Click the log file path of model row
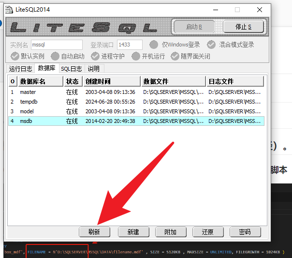 (x=234, y=111)
